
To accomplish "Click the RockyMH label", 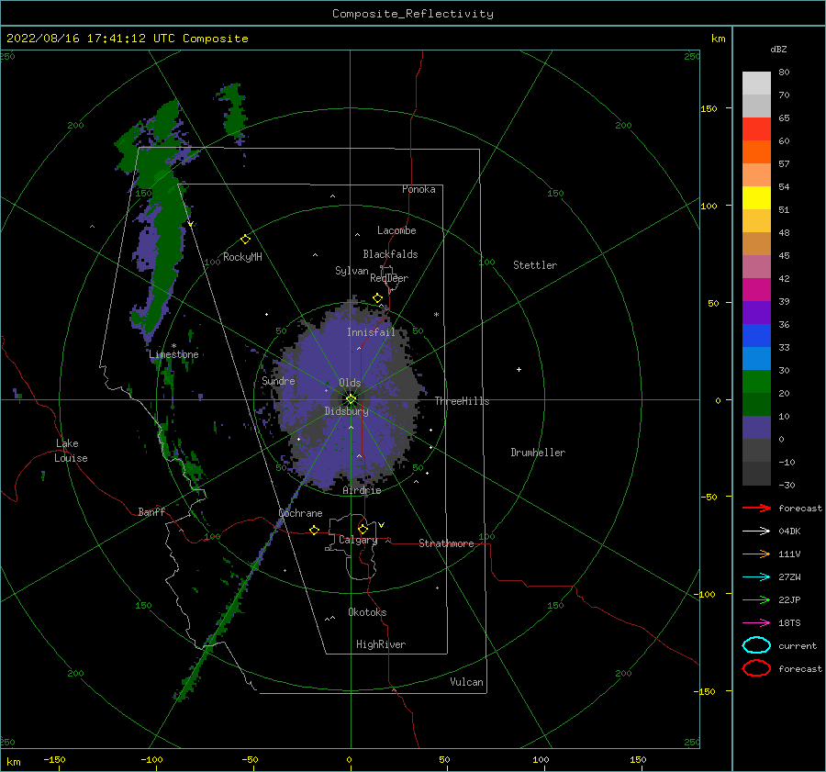I will point(242,257).
